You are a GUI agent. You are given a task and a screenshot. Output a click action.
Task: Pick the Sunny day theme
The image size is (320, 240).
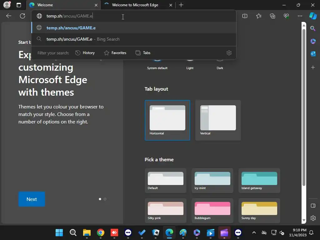click(259, 210)
